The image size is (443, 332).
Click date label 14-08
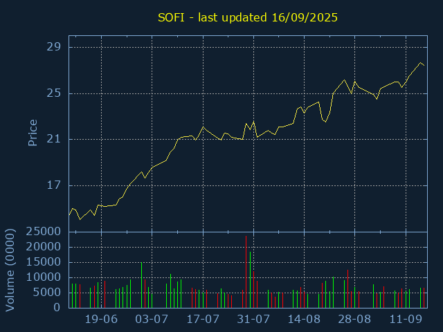pos(304,320)
